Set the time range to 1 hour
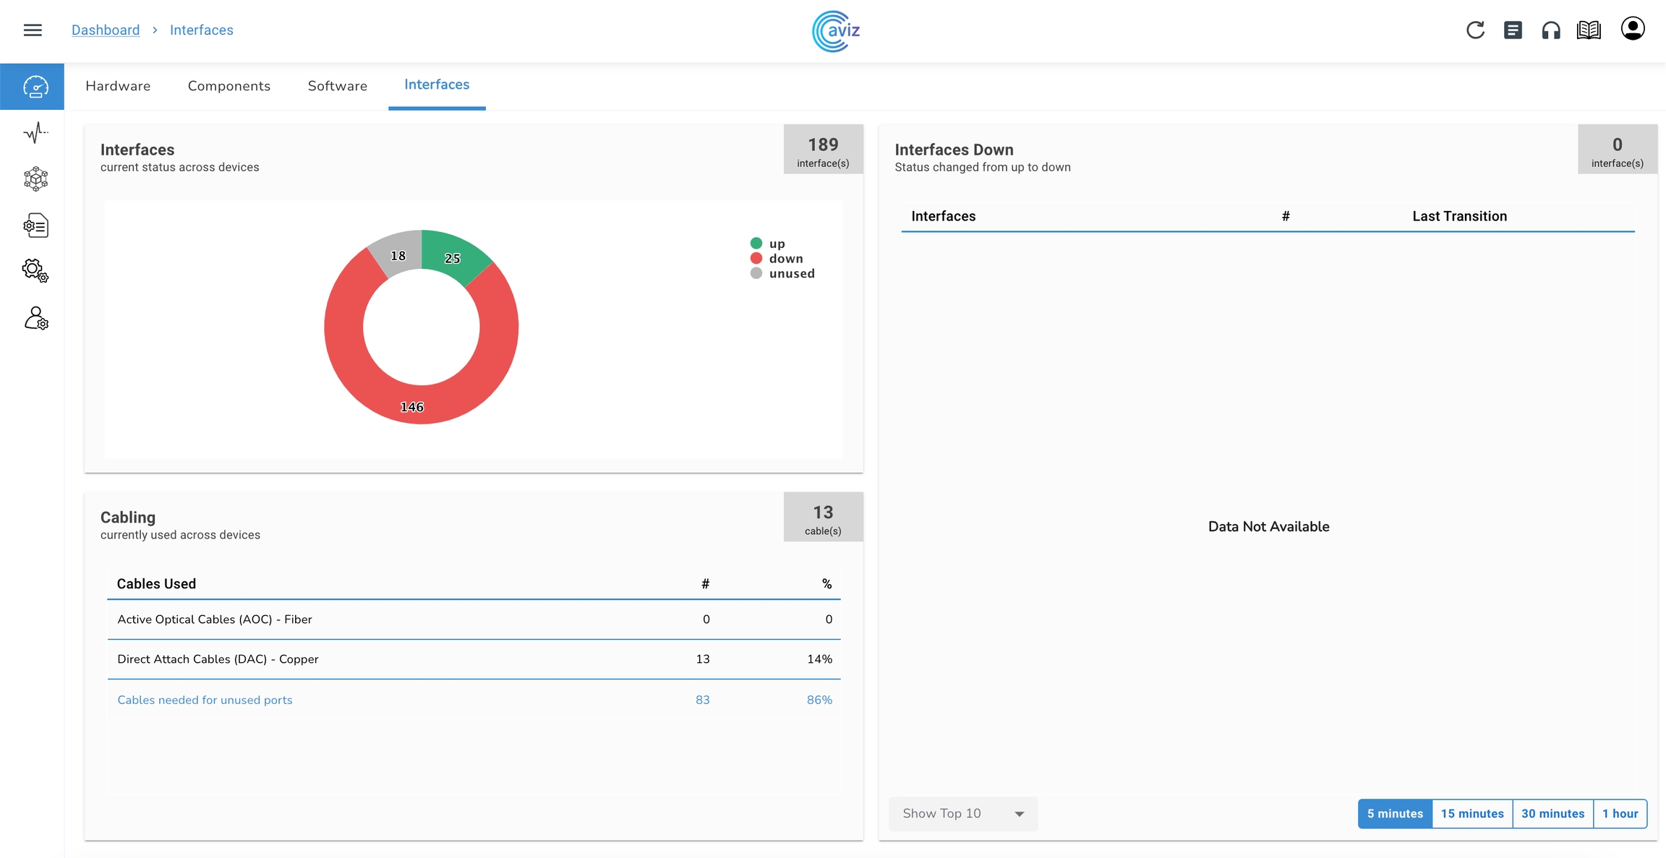Image resolution: width=1666 pixels, height=858 pixels. click(1620, 813)
